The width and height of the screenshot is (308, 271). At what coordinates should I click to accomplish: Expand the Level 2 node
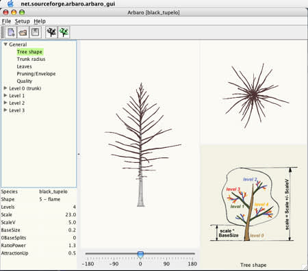point(5,103)
